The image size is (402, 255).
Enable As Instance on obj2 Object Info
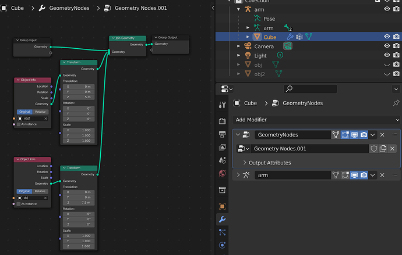tap(19, 124)
